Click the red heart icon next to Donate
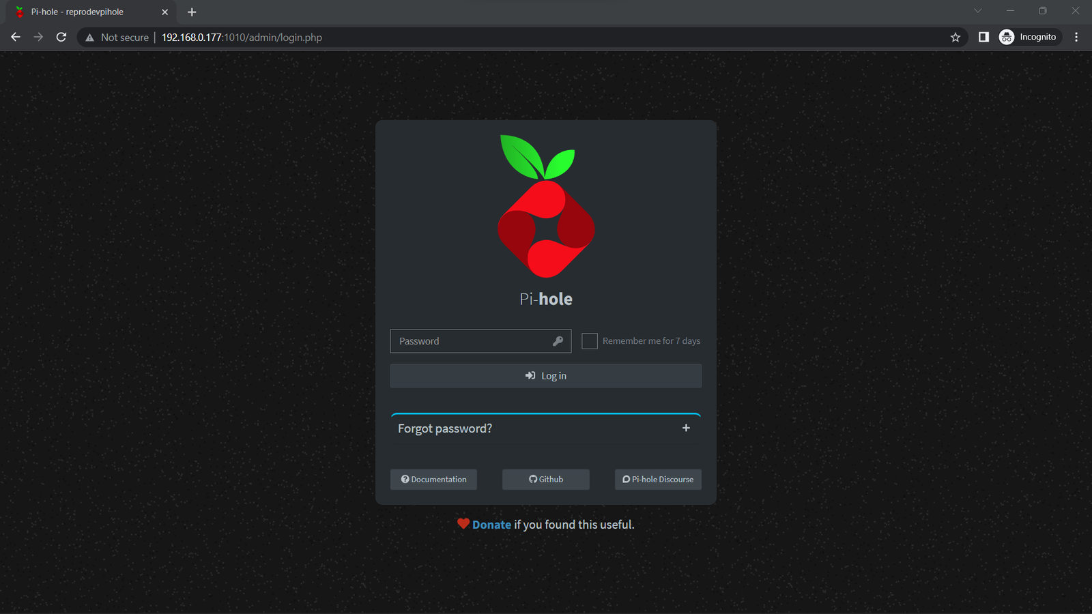 click(463, 524)
